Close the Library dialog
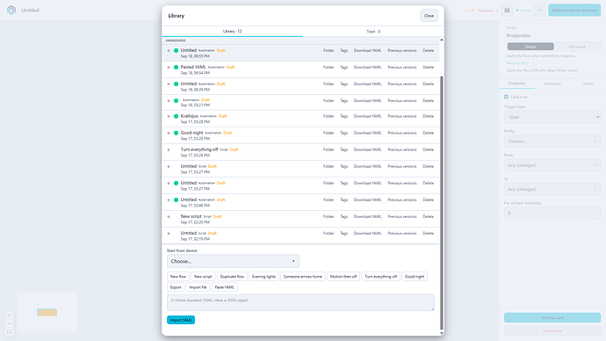Screen dimensions: 606x341 tap(429, 16)
